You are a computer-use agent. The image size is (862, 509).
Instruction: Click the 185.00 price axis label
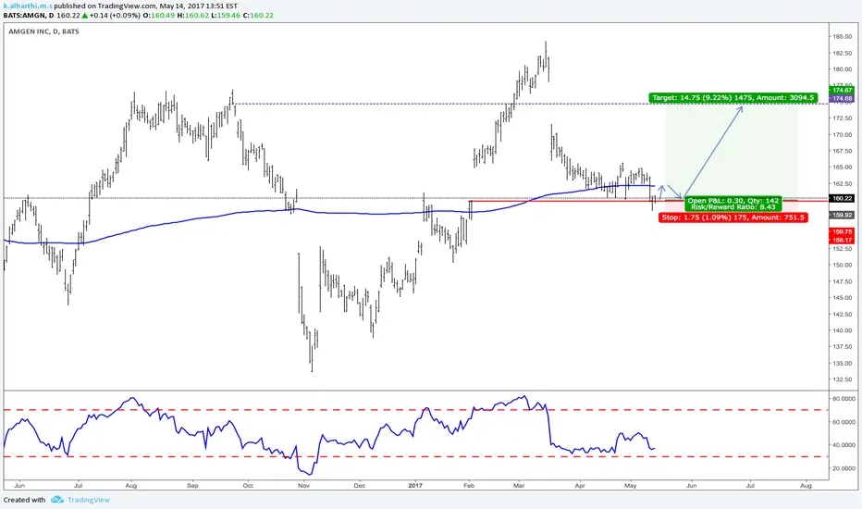coord(843,36)
